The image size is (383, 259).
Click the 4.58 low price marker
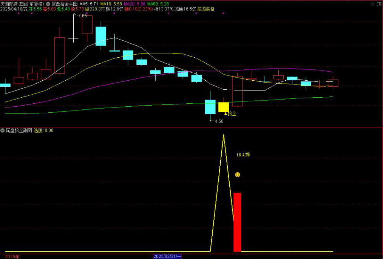219,121
